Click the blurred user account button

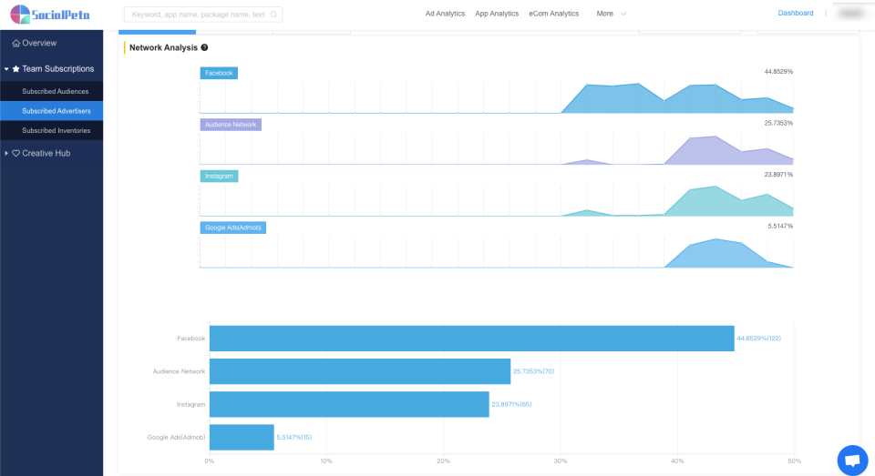tap(851, 14)
